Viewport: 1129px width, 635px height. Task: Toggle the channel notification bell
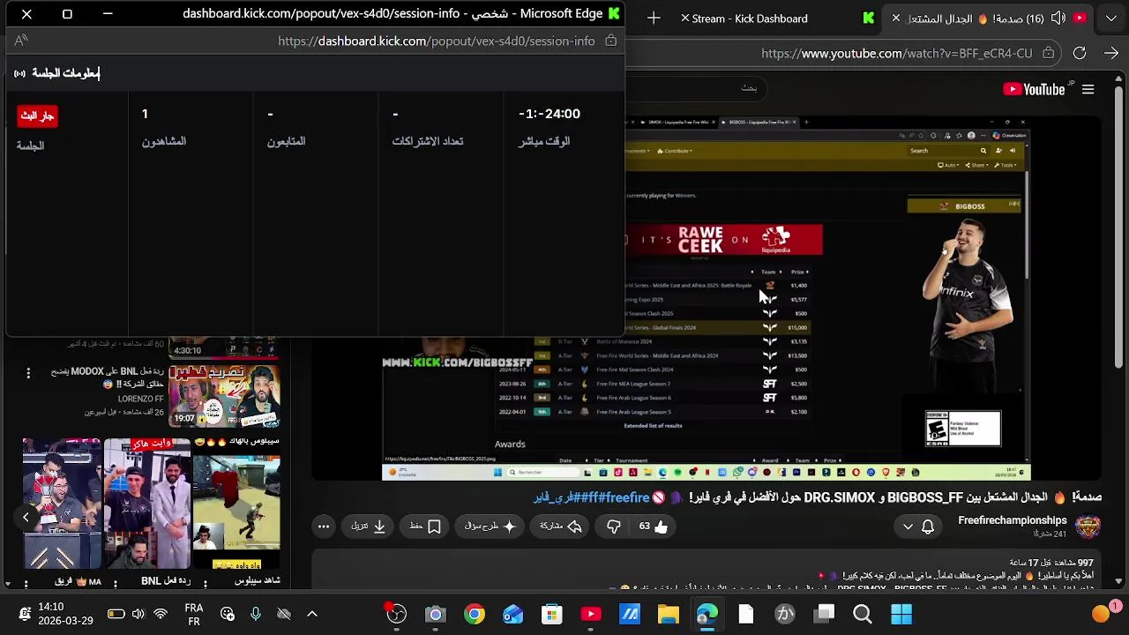(928, 527)
